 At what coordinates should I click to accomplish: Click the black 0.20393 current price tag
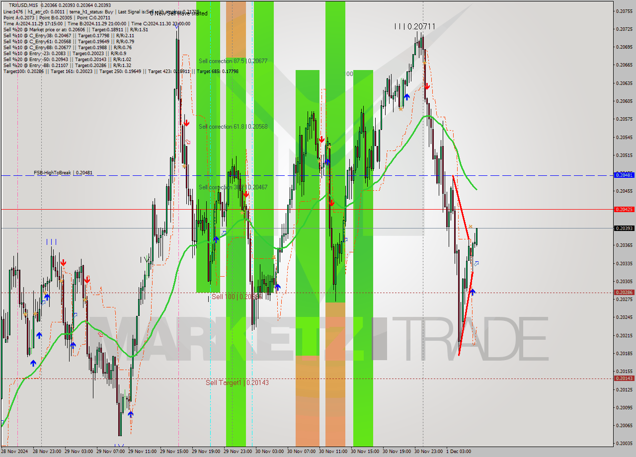coord(625,228)
